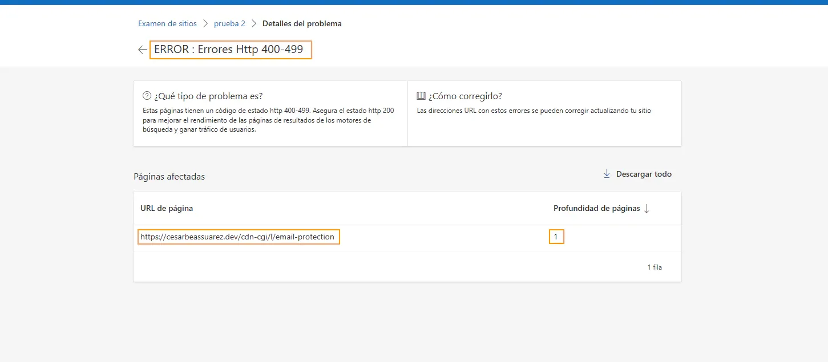Click the sort arrow on 'Profundidad de páginas'
The image size is (828, 362).
click(647, 208)
